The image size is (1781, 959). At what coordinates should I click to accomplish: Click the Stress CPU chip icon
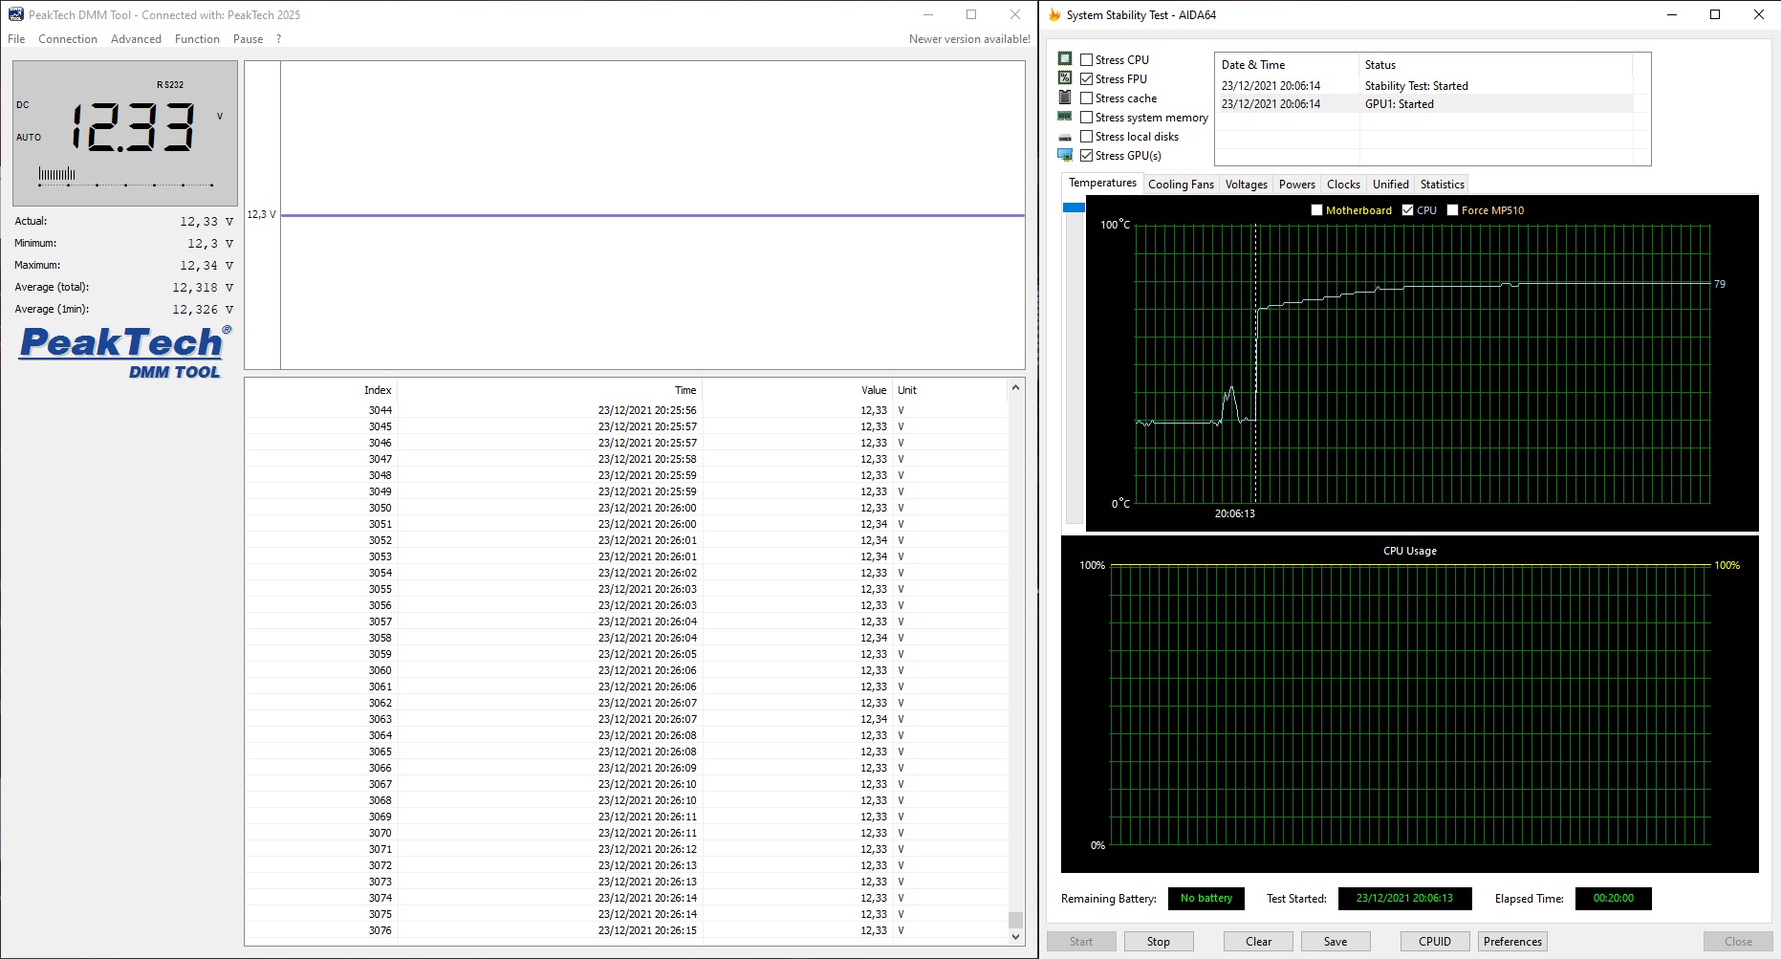(x=1065, y=59)
